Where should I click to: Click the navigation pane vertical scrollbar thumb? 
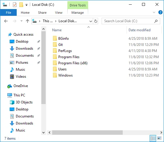click(x=44, y=67)
